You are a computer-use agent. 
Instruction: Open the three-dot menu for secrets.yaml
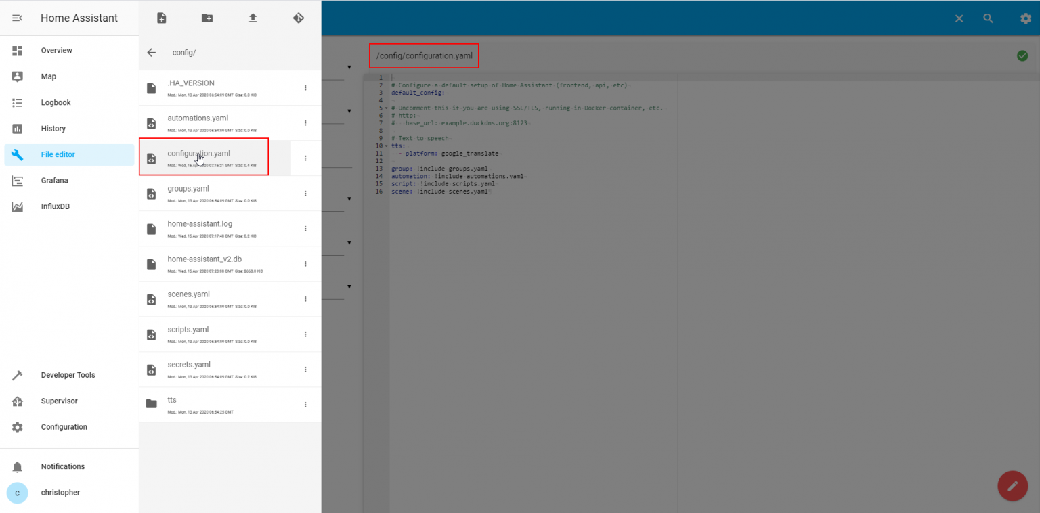pos(305,370)
